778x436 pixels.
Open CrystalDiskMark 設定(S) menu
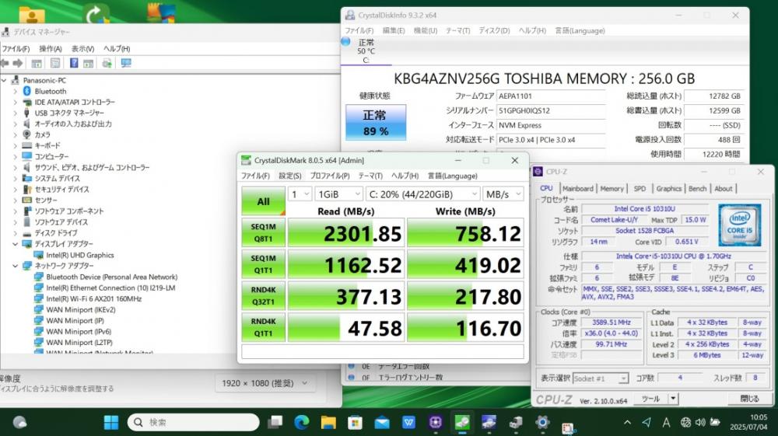point(289,176)
